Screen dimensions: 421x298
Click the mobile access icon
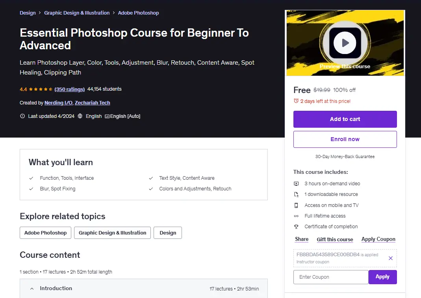[x=296, y=205]
